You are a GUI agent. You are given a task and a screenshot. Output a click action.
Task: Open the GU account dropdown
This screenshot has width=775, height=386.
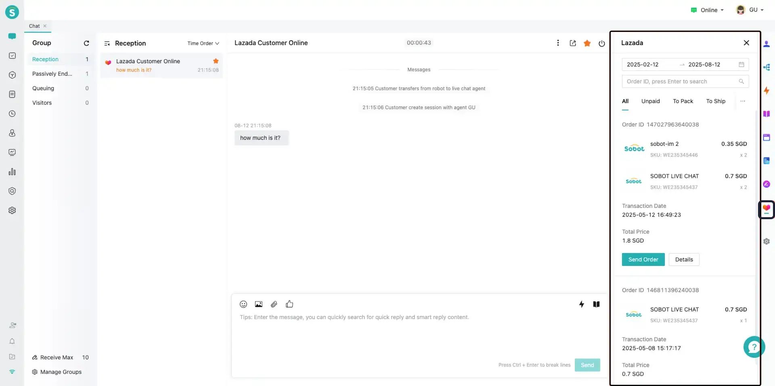(x=750, y=10)
